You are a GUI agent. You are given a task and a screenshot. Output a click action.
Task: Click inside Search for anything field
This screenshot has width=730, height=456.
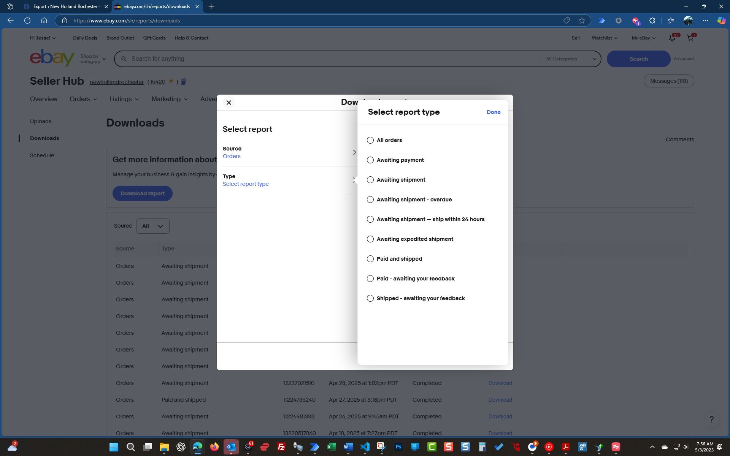[x=327, y=59]
